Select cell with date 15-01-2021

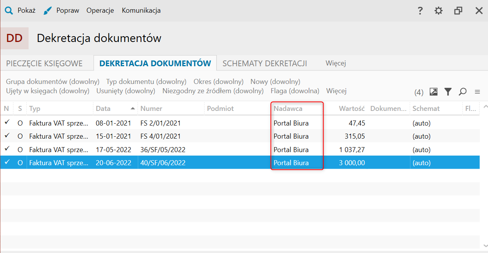coord(114,136)
